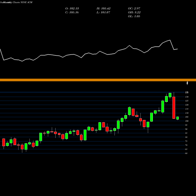Click the 130 price axis label
The image size is (196, 196).
point(187,97)
